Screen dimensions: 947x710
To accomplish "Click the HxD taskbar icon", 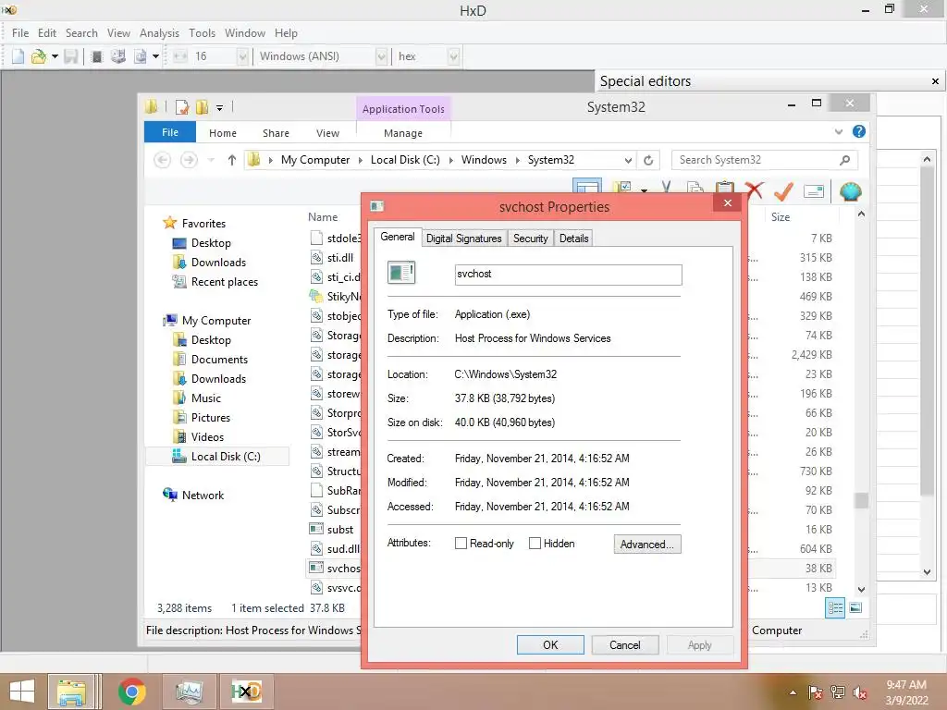I will pos(246,692).
